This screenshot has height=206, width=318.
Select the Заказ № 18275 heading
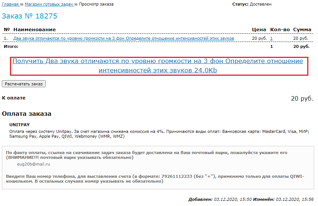(x=30, y=16)
